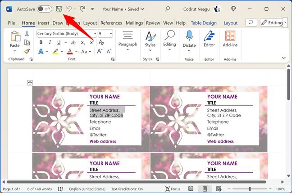Click the Paste clipboard icon
Viewport: 292px width, 193px height.
pos(15,36)
